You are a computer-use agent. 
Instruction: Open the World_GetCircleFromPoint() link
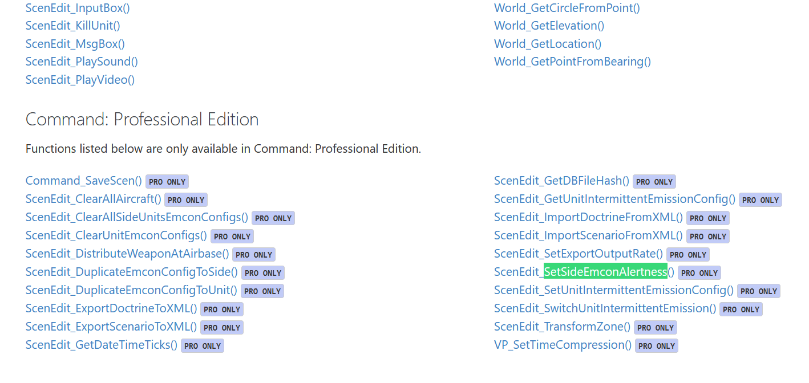click(x=567, y=8)
